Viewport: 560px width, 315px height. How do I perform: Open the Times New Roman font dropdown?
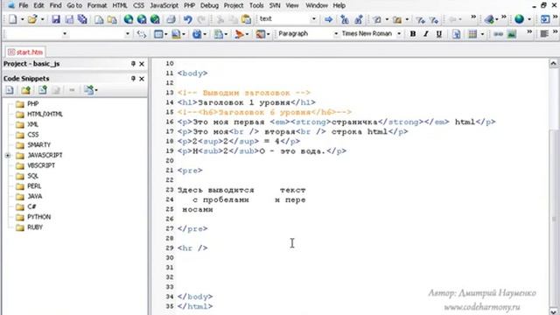pyautogui.click(x=399, y=34)
